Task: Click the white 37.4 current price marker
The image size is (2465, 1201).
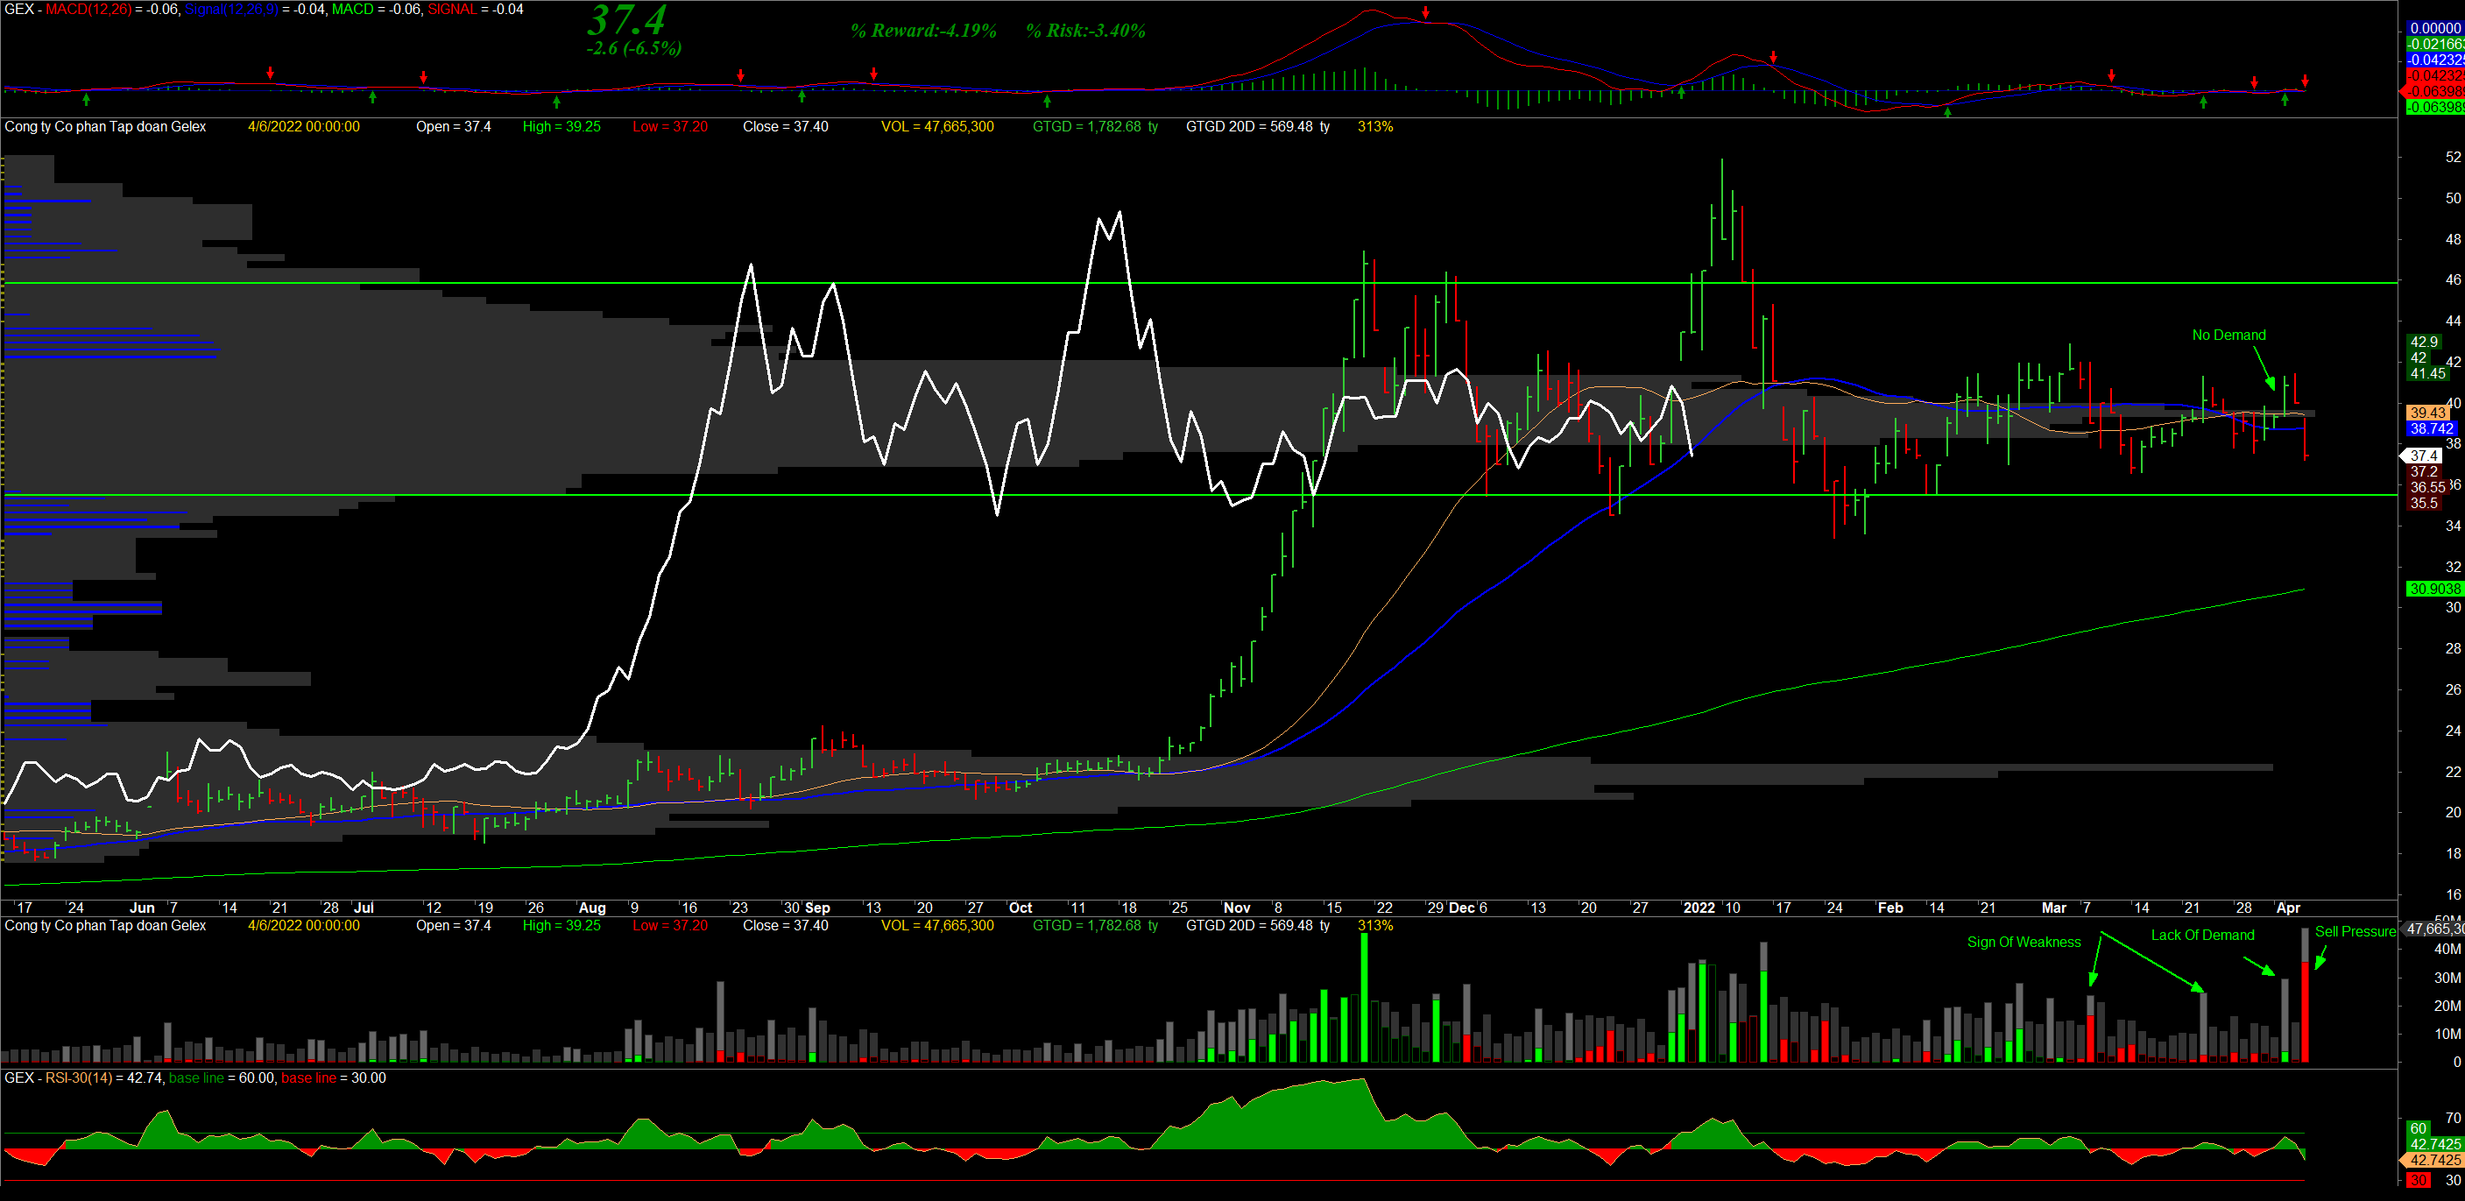Action: (x=2423, y=456)
